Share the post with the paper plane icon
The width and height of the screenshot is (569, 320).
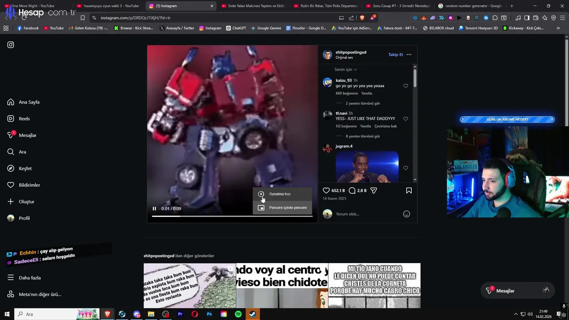[x=374, y=191]
